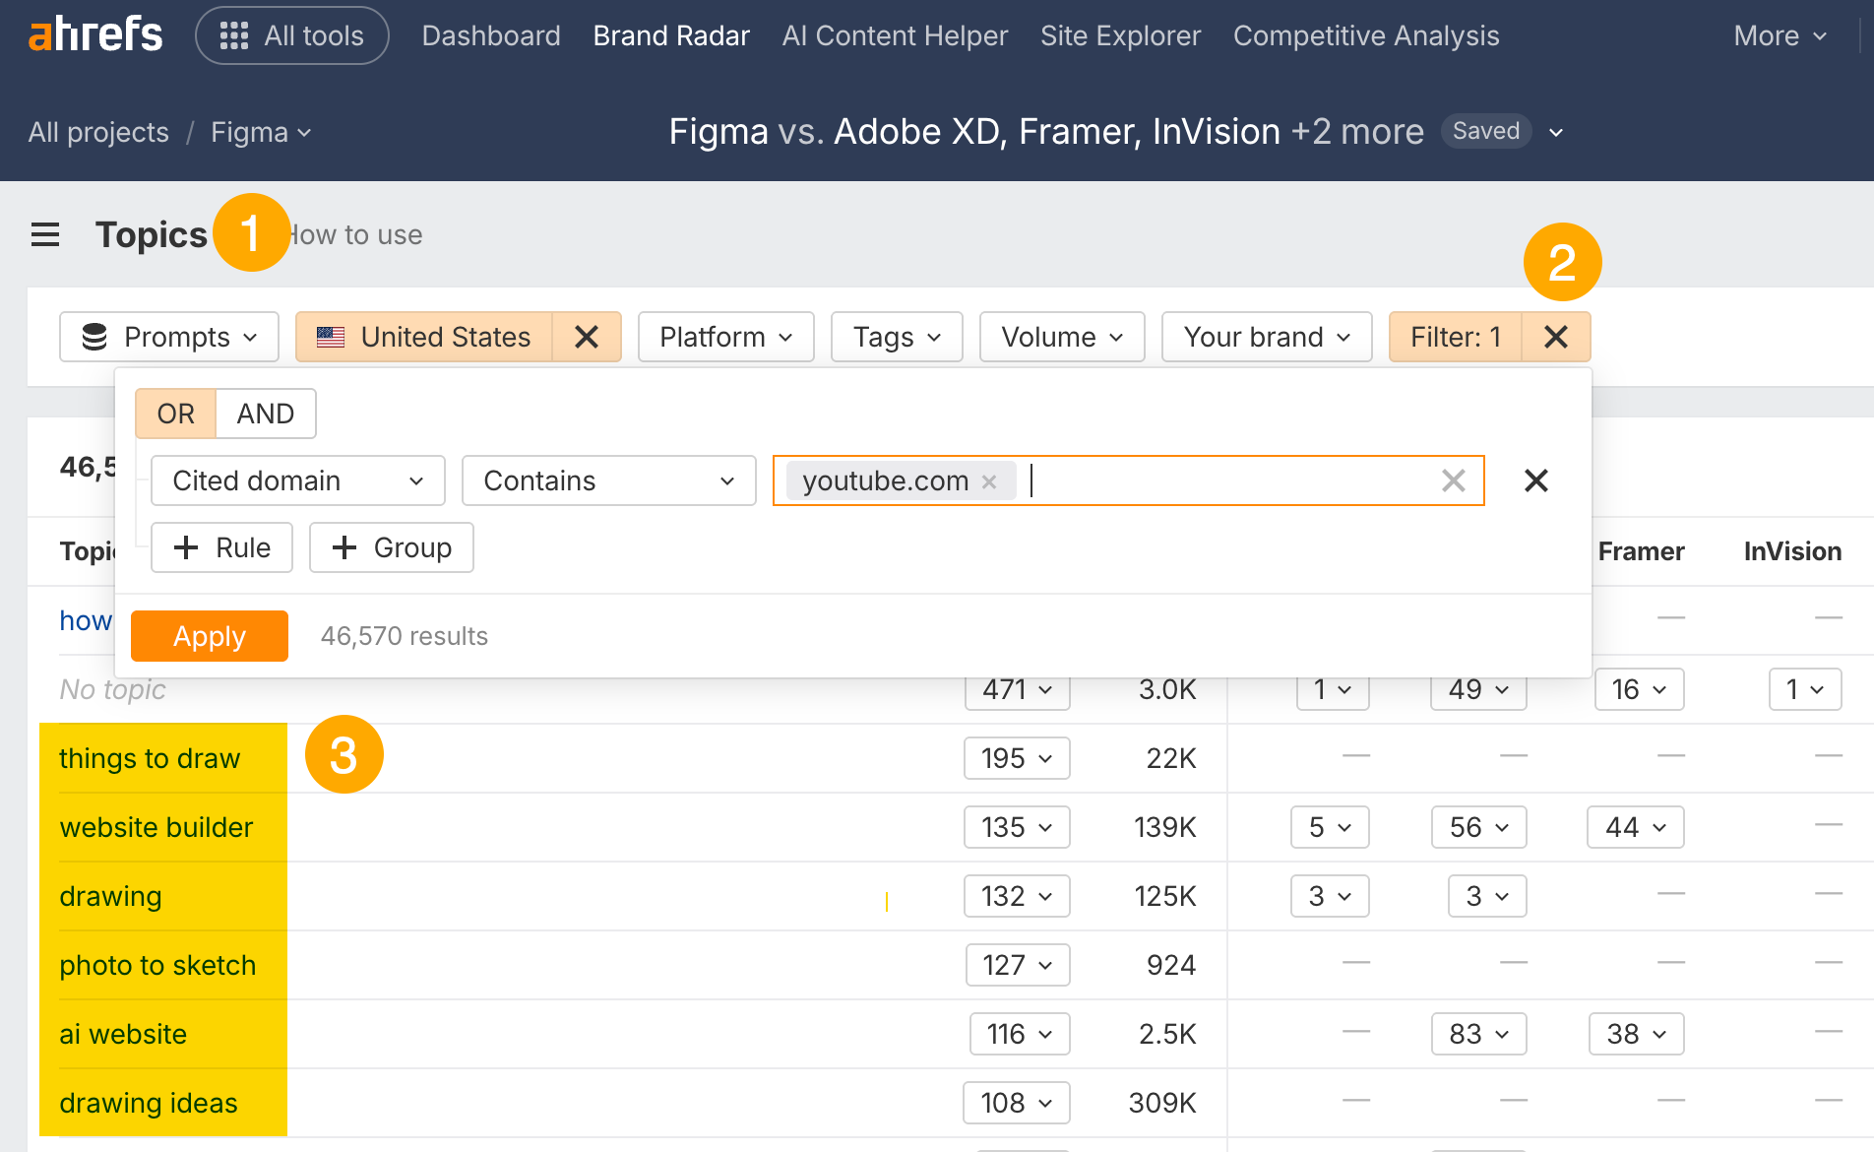Toggle the hamburger sidebar menu
1874x1152 pixels.
45,234
